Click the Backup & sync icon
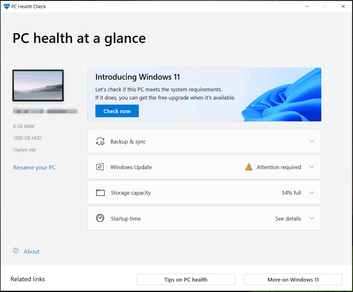Image resolution: width=353 pixels, height=292 pixels. tap(100, 141)
